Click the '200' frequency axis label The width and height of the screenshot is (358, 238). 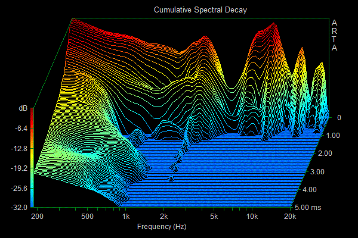point(37,217)
